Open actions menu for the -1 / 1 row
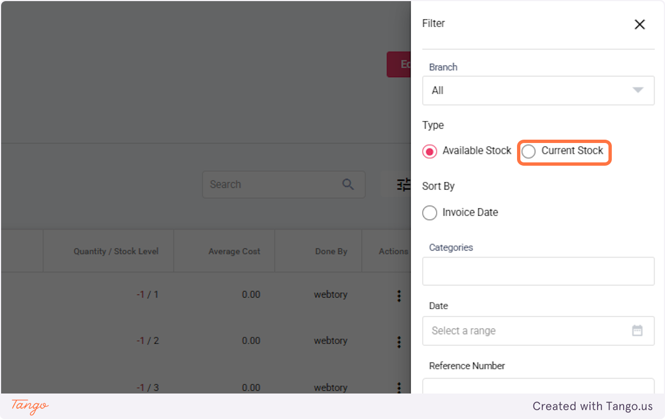 tap(399, 296)
